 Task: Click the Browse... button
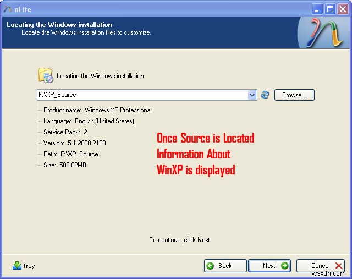coord(294,95)
